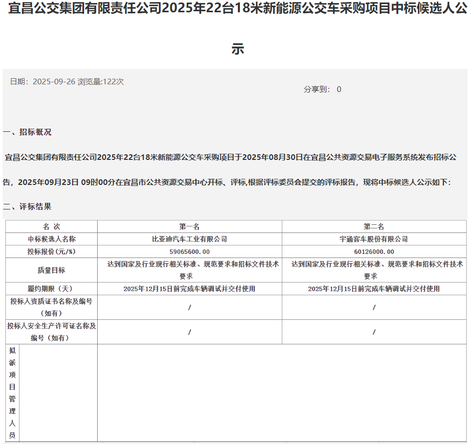Click the 中标候选人名称 row label
This screenshot has width=468, height=444.
(x=51, y=239)
